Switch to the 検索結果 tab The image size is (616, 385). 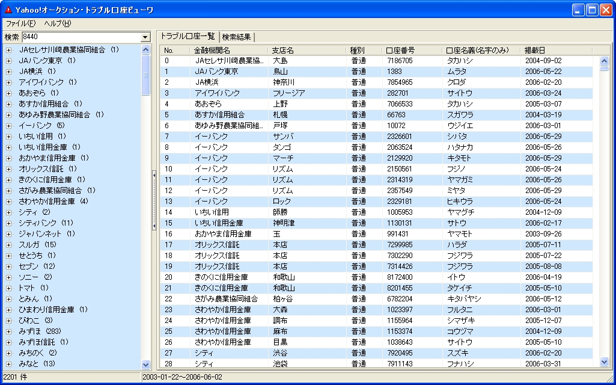pyautogui.click(x=237, y=37)
